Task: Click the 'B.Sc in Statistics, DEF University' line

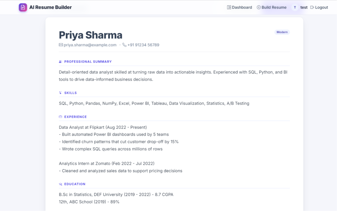Action: point(116,195)
